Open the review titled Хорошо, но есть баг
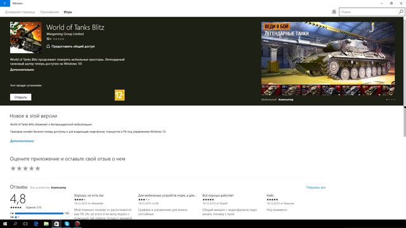The width and height of the screenshot is (406, 228). [89, 196]
